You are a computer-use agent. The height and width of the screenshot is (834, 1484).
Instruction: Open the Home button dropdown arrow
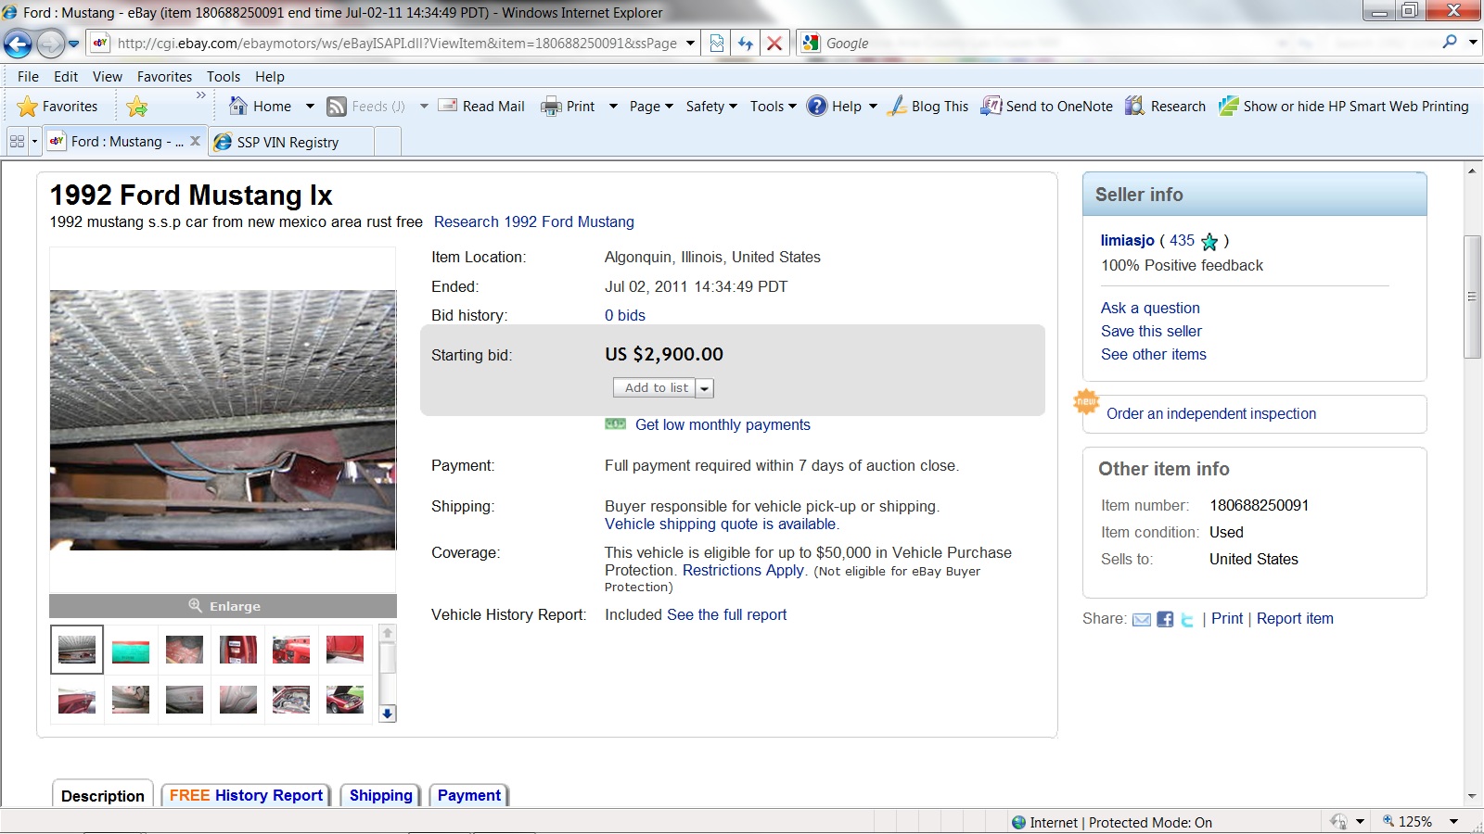pos(310,107)
